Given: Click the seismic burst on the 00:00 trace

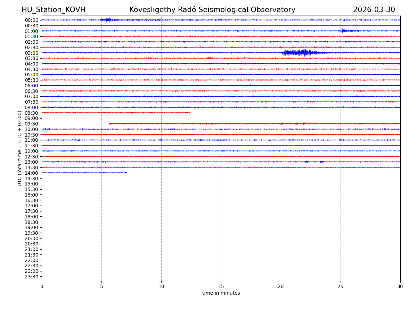Looking at the screenshot, I should point(106,20).
